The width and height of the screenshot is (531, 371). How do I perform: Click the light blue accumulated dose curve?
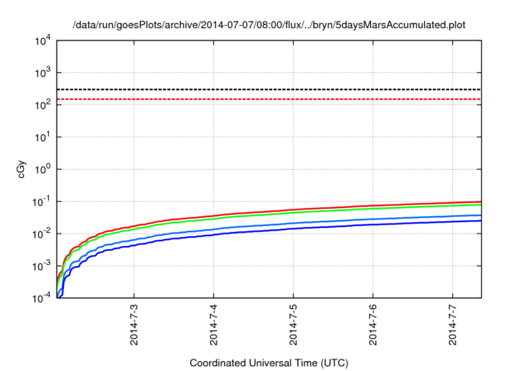[x=293, y=223]
